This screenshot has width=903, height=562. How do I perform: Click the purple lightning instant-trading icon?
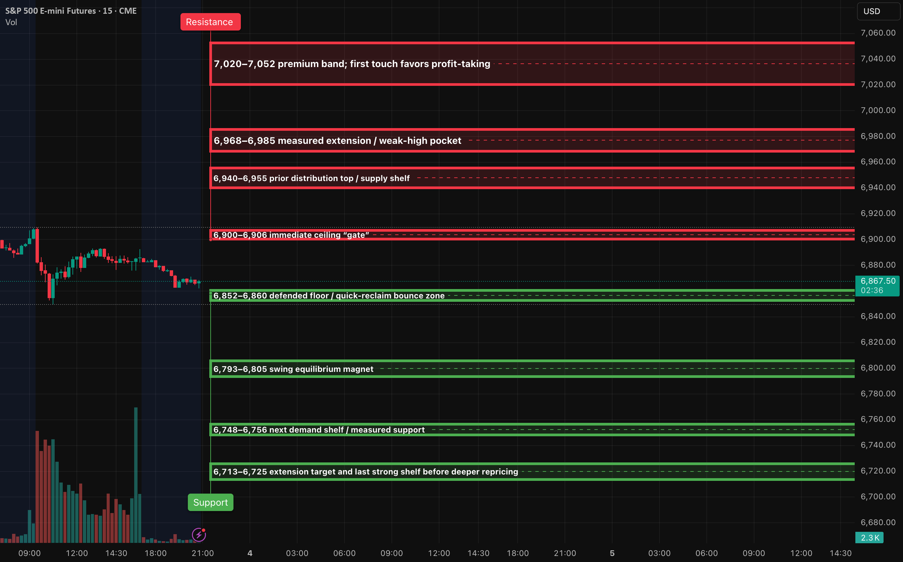199,535
